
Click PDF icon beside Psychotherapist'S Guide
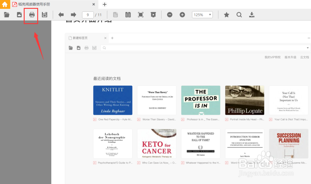pos(95,163)
